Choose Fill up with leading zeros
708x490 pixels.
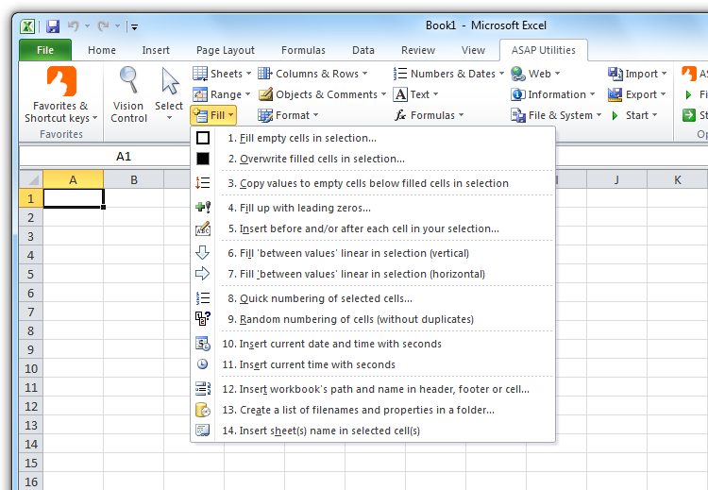pyautogui.click(x=373, y=208)
